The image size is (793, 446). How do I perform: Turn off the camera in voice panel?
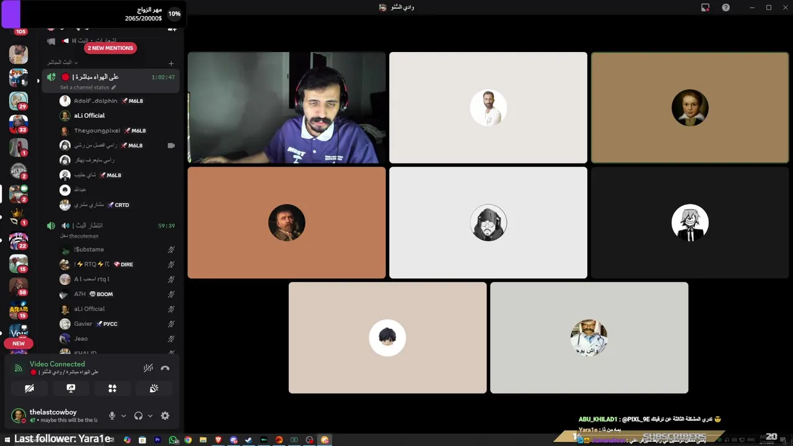(x=29, y=388)
